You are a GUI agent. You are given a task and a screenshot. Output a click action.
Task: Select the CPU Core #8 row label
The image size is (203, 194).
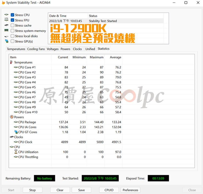pos(27,102)
